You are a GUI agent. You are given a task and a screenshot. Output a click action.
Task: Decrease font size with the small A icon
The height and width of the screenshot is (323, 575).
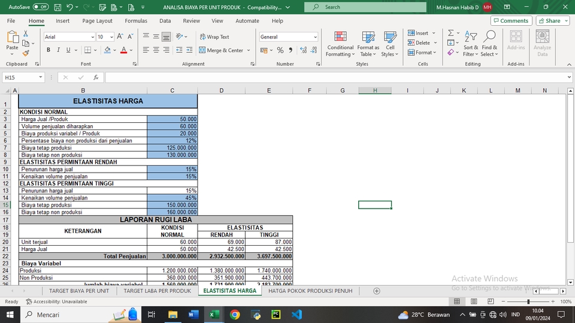point(130,37)
